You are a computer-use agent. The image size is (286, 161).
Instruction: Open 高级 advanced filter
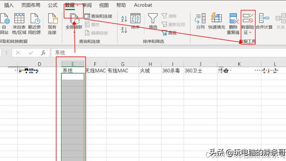(x=169, y=33)
